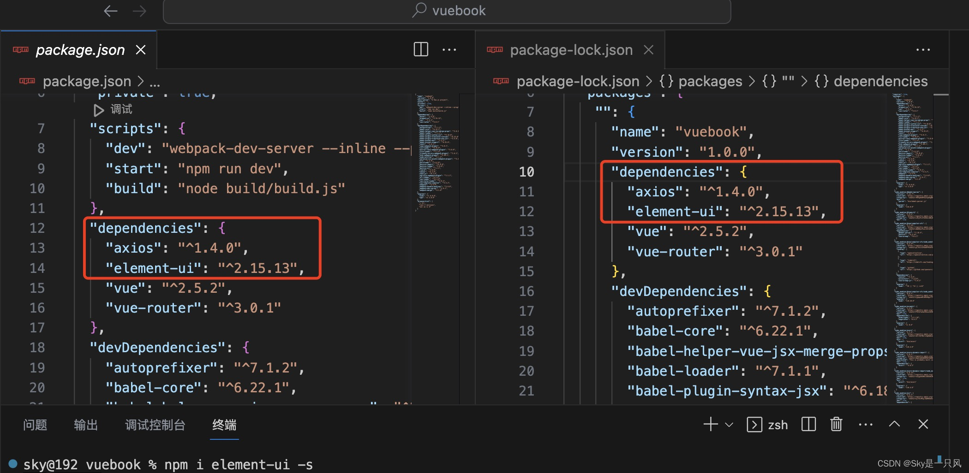Kill terminal with trash icon
The image size is (969, 473).
click(836, 424)
